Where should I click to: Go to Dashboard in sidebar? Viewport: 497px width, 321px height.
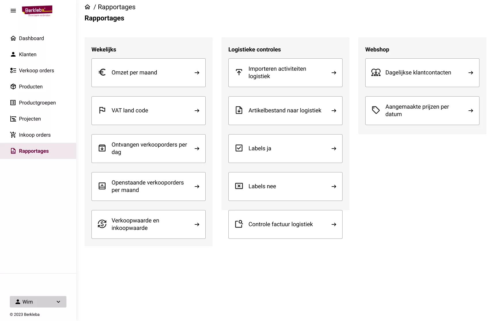pyautogui.click(x=38, y=38)
